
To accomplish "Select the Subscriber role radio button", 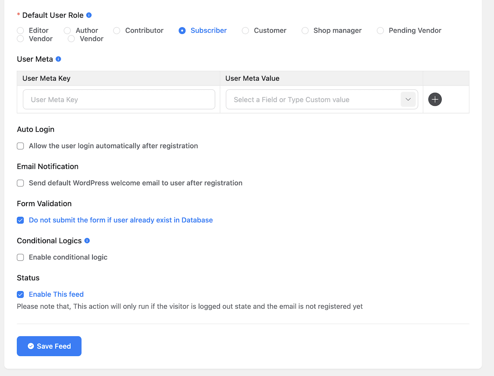I will (x=182, y=30).
